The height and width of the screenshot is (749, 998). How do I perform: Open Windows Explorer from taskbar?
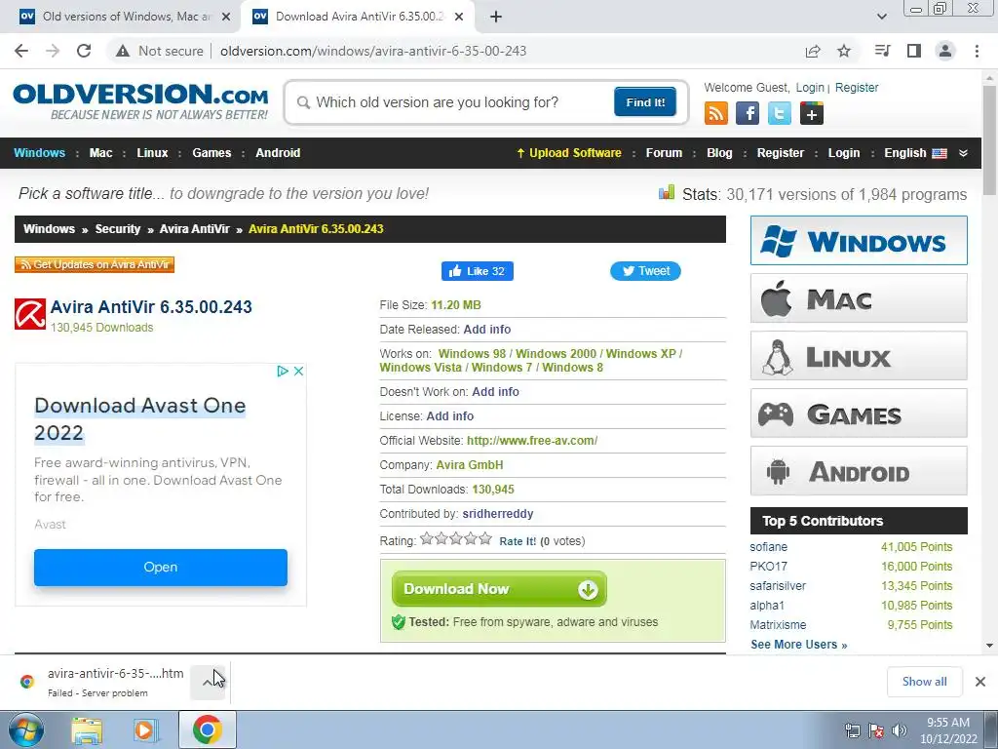pos(87,730)
